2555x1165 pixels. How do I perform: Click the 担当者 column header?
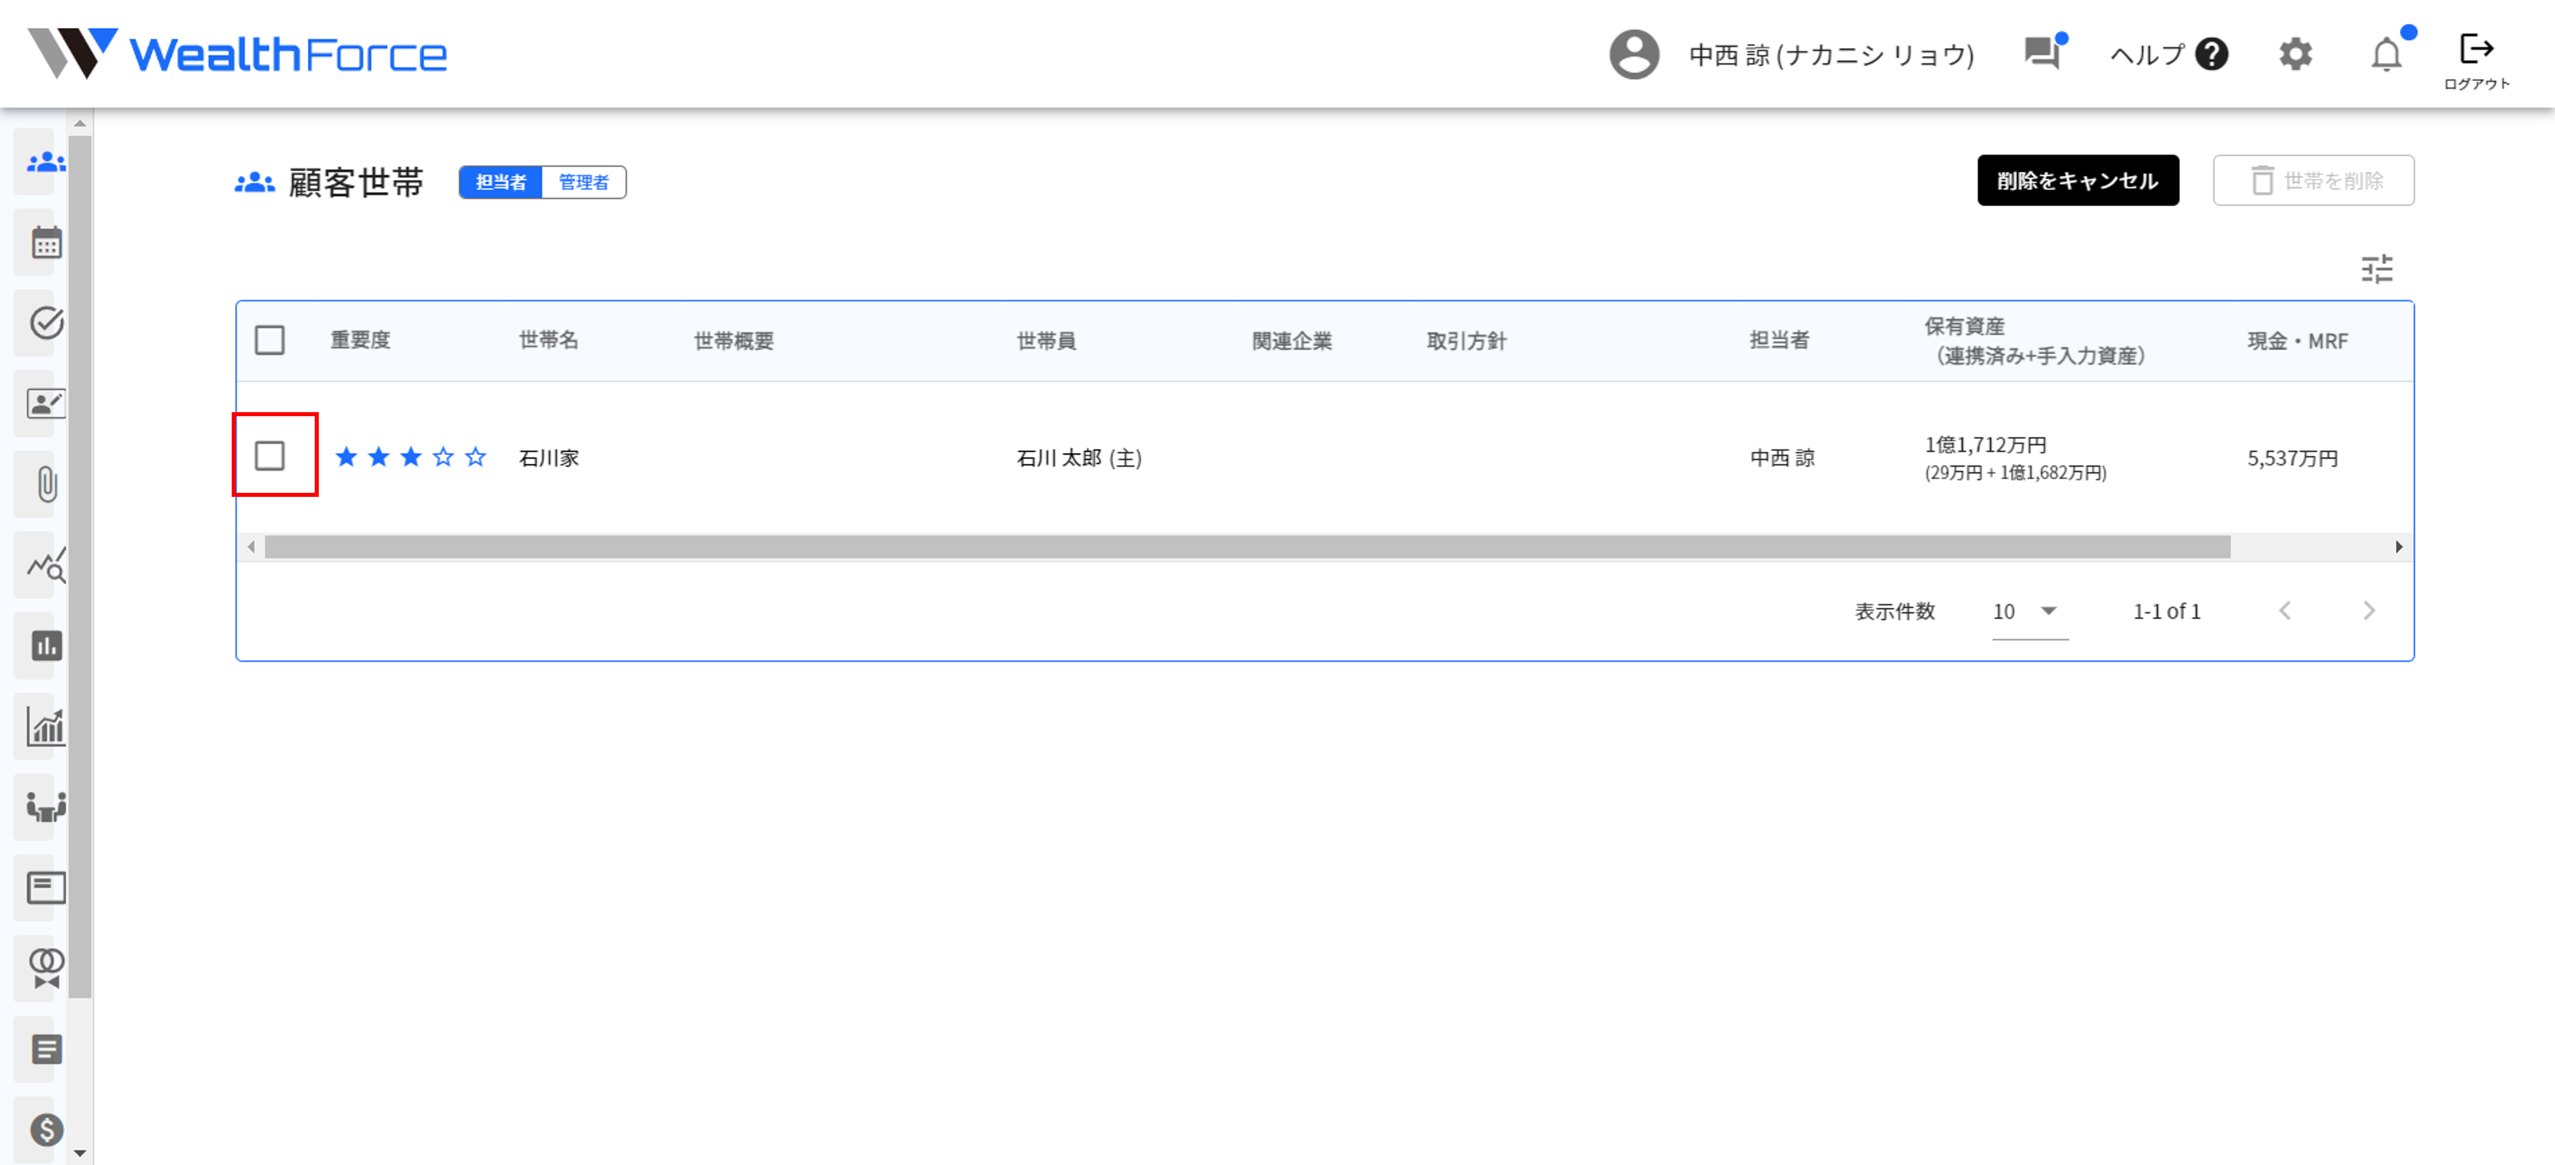coord(1779,340)
